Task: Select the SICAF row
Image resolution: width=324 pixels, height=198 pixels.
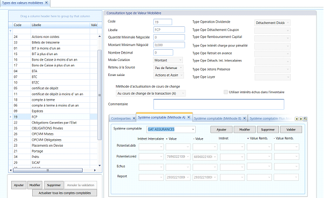Action: point(53,163)
